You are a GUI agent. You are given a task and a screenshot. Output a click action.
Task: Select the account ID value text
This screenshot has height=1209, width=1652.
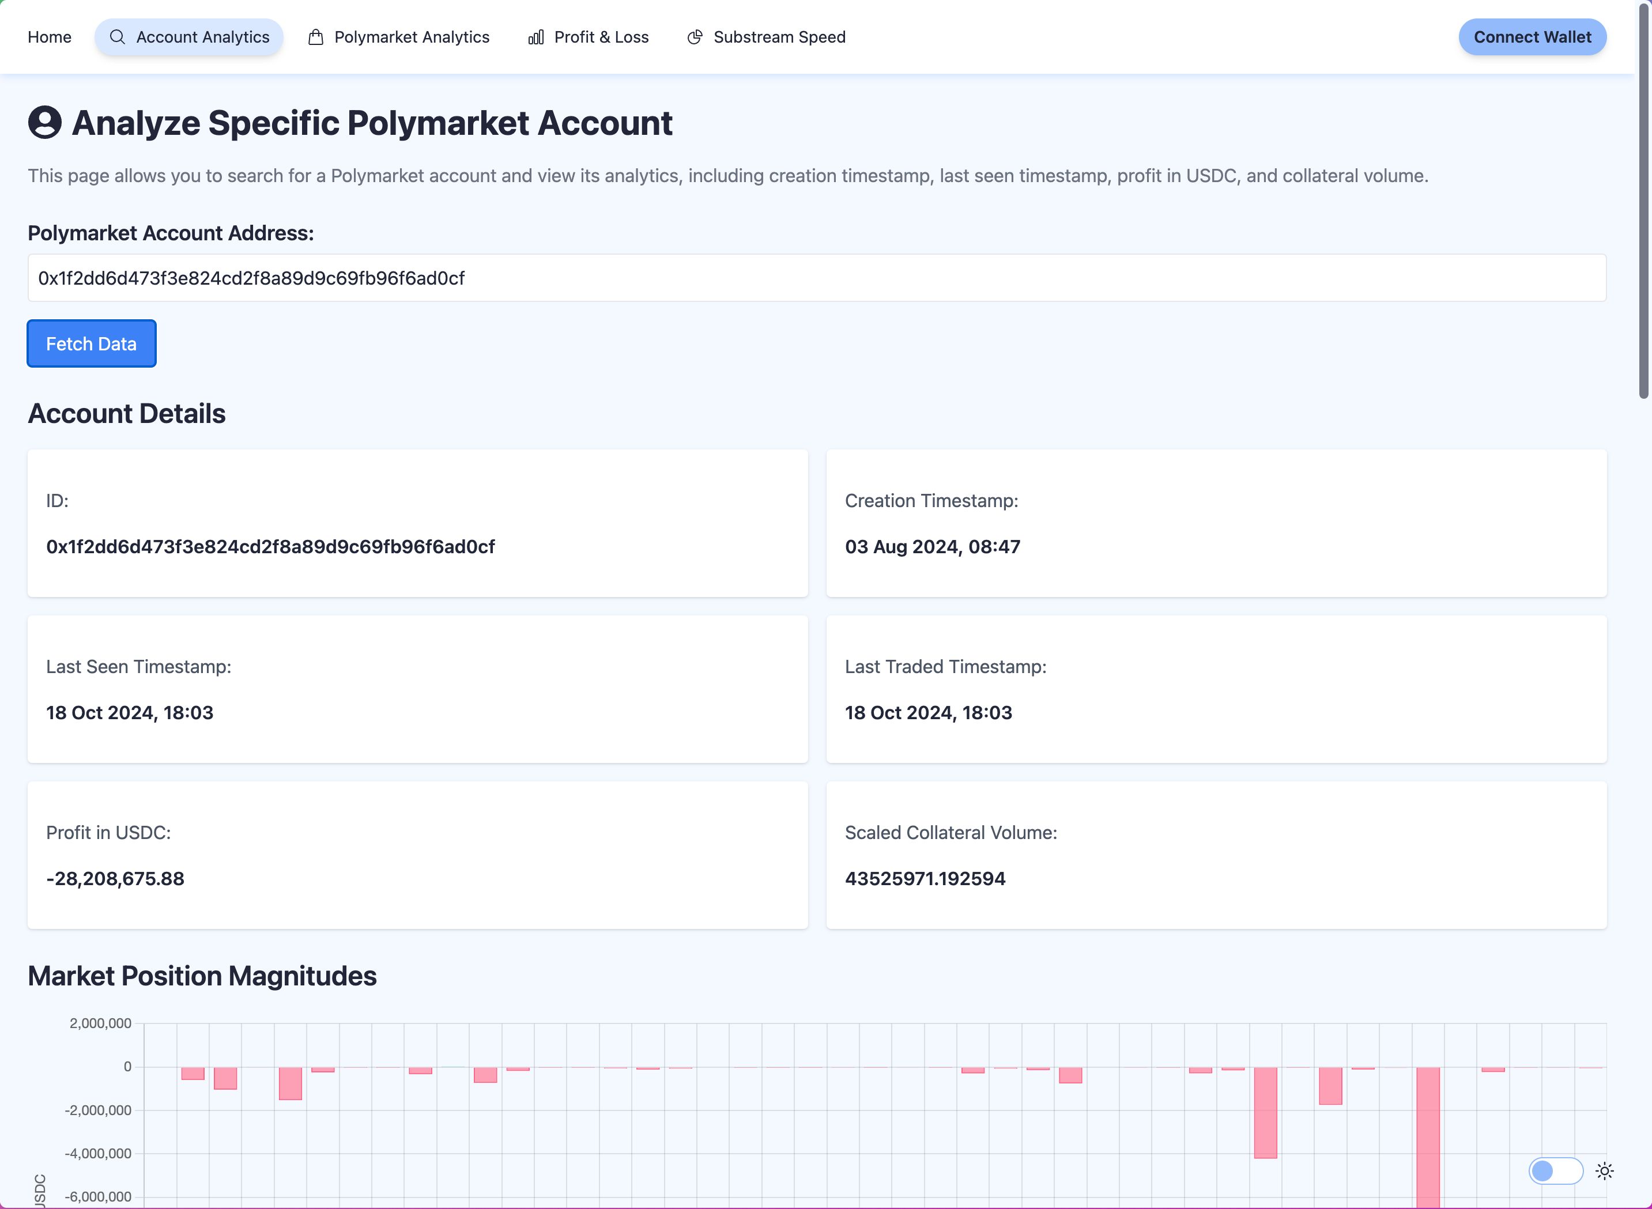[x=270, y=547]
